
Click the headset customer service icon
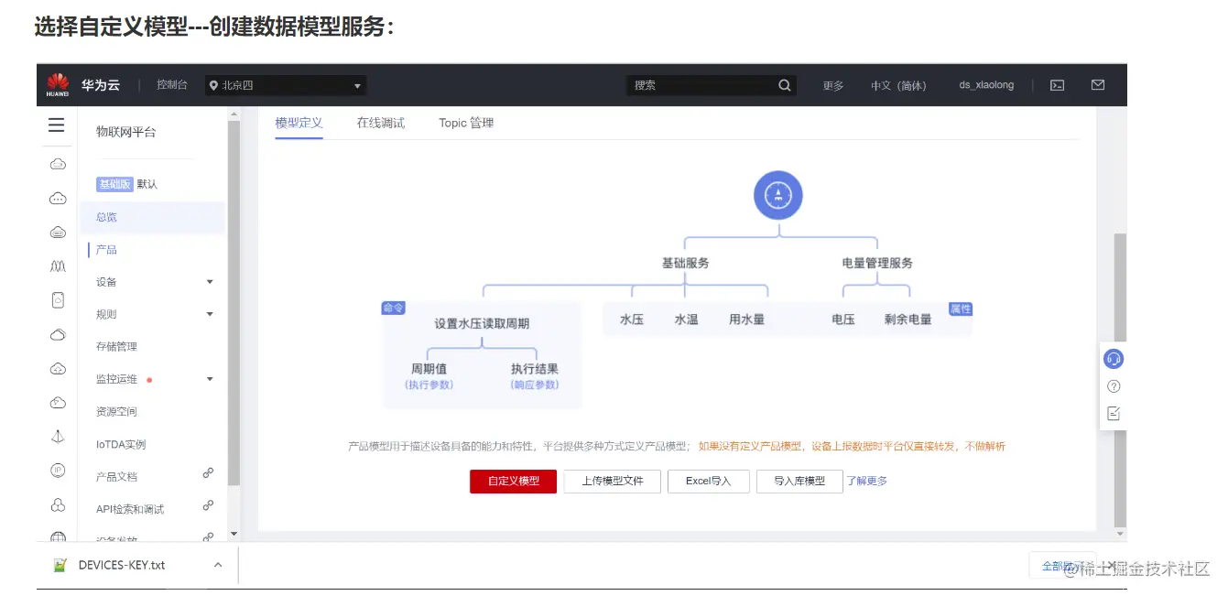pos(1114,359)
